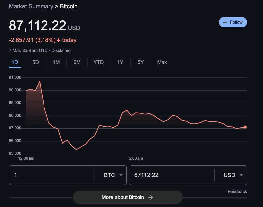Click the -2,857.91 (3.18%) change text
This screenshot has width=263, height=207.
coord(32,40)
